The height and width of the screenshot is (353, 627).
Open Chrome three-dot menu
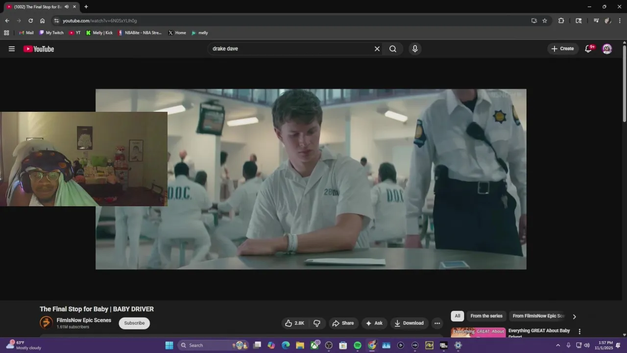(x=620, y=21)
